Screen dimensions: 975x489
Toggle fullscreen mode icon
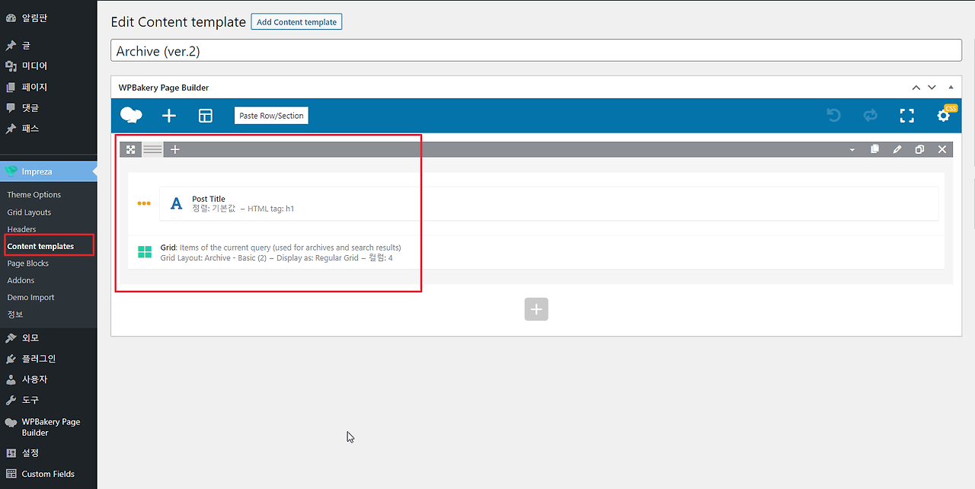pos(906,116)
